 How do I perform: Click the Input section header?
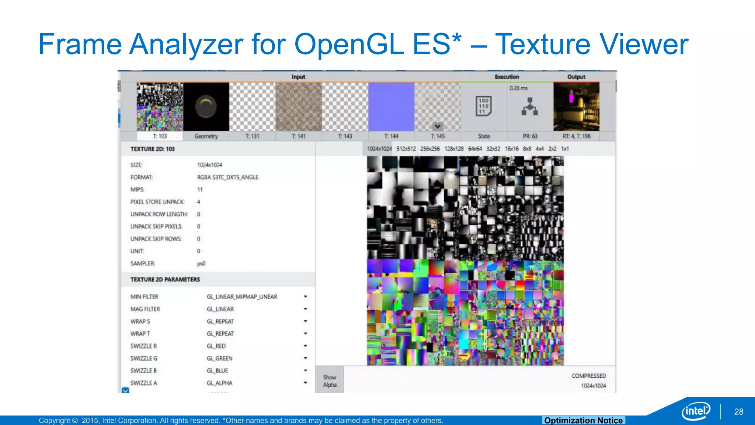(x=298, y=77)
